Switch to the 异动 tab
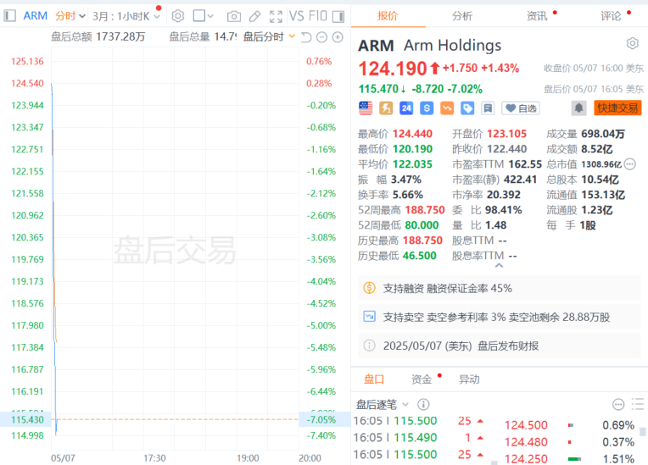The height and width of the screenshot is (465, 648). [469, 379]
